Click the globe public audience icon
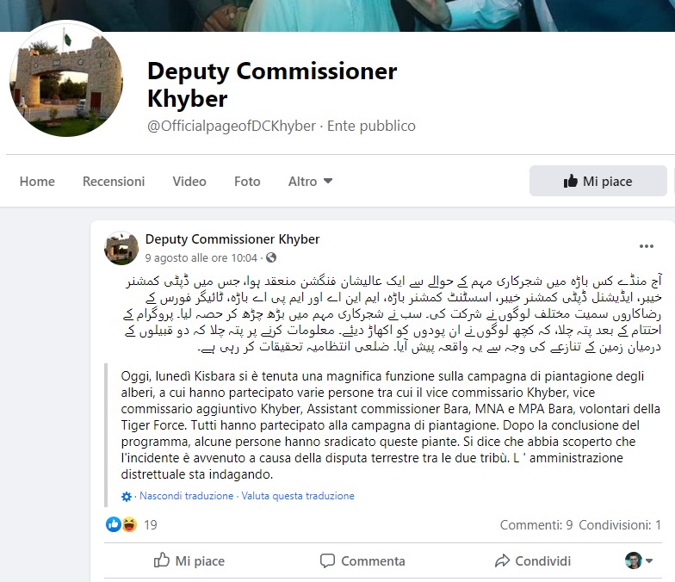The height and width of the screenshot is (582, 675). [x=271, y=257]
